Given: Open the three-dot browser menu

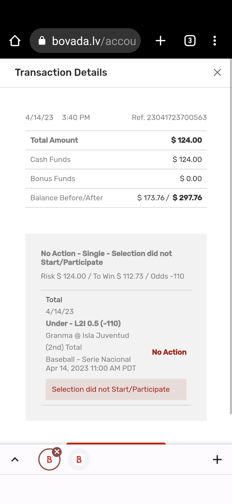Looking at the screenshot, I should pos(215,41).
